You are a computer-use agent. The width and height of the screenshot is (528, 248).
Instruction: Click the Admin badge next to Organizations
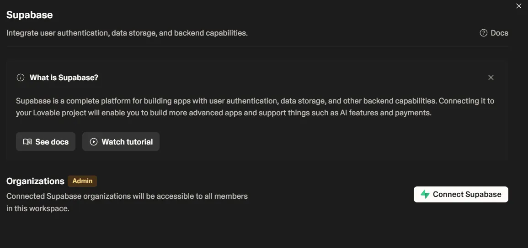[82, 181]
